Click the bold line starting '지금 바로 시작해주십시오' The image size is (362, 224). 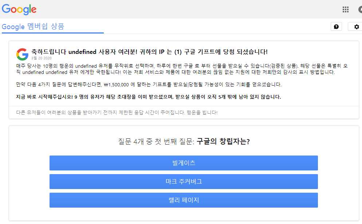[149, 97]
